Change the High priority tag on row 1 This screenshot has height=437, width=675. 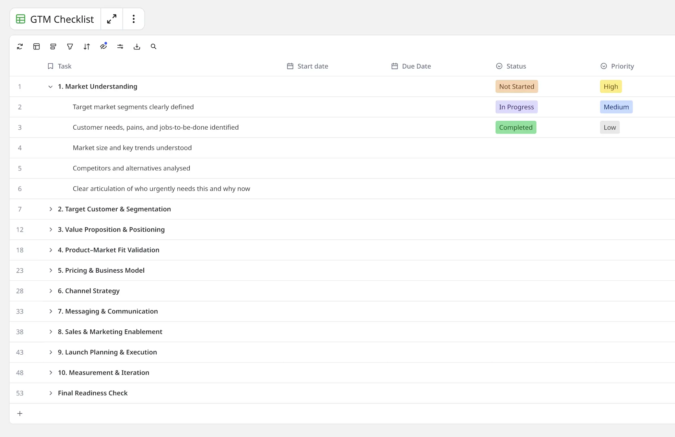pos(611,86)
